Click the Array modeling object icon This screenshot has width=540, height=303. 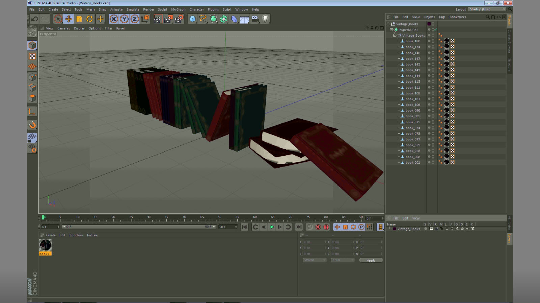(224, 19)
